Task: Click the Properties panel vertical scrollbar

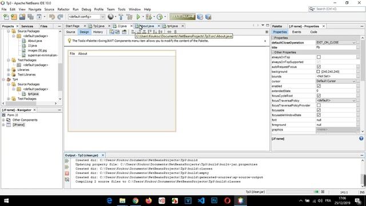Action: tap(362, 84)
